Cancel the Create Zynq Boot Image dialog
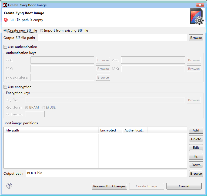 [184, 186]
